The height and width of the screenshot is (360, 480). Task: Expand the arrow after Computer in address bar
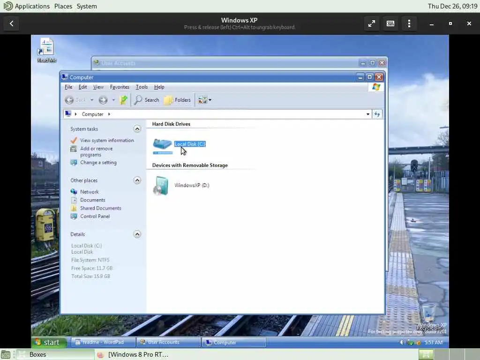[x=109, y=114]
